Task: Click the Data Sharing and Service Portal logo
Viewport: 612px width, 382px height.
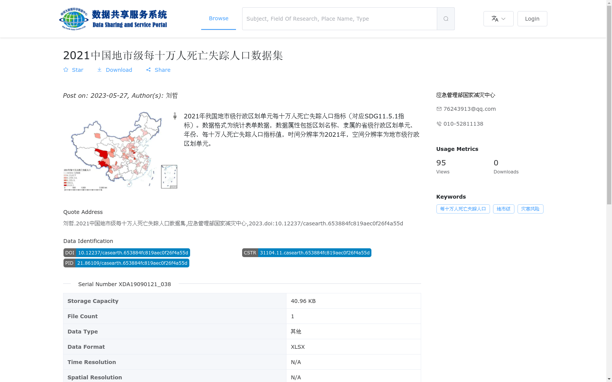Action: 113,18
